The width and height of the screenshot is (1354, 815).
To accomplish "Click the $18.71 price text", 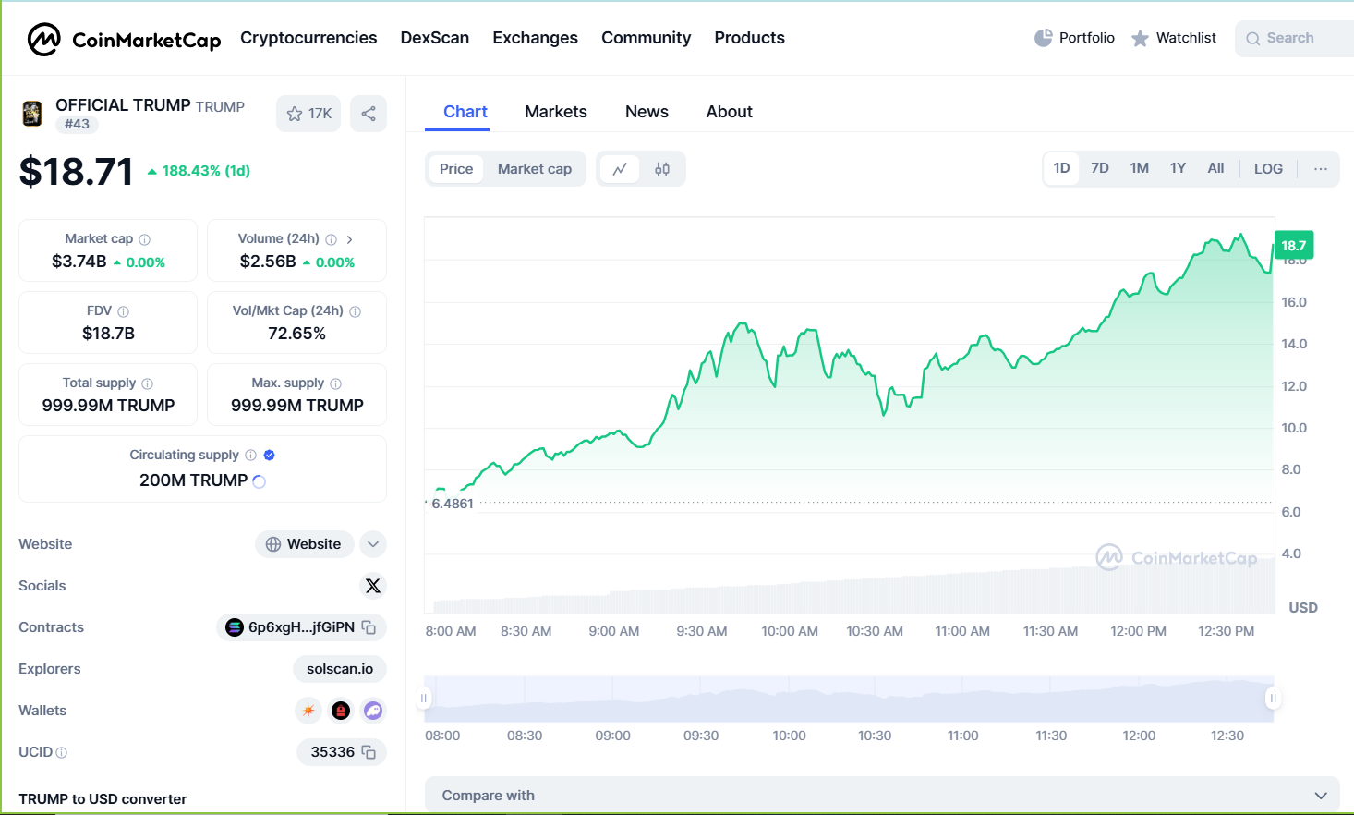I will (77, 172).
